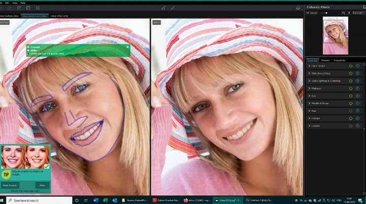366x204 pixels.
Task: Toggle Skin Smoothing power button
Action: 351,73
